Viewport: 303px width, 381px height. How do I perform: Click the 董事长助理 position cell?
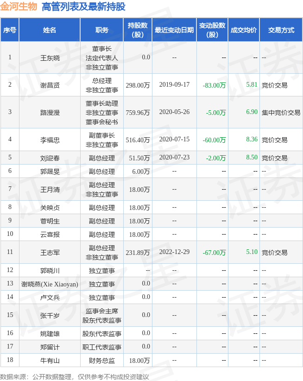pyautogui.click(x=102, y=113)
